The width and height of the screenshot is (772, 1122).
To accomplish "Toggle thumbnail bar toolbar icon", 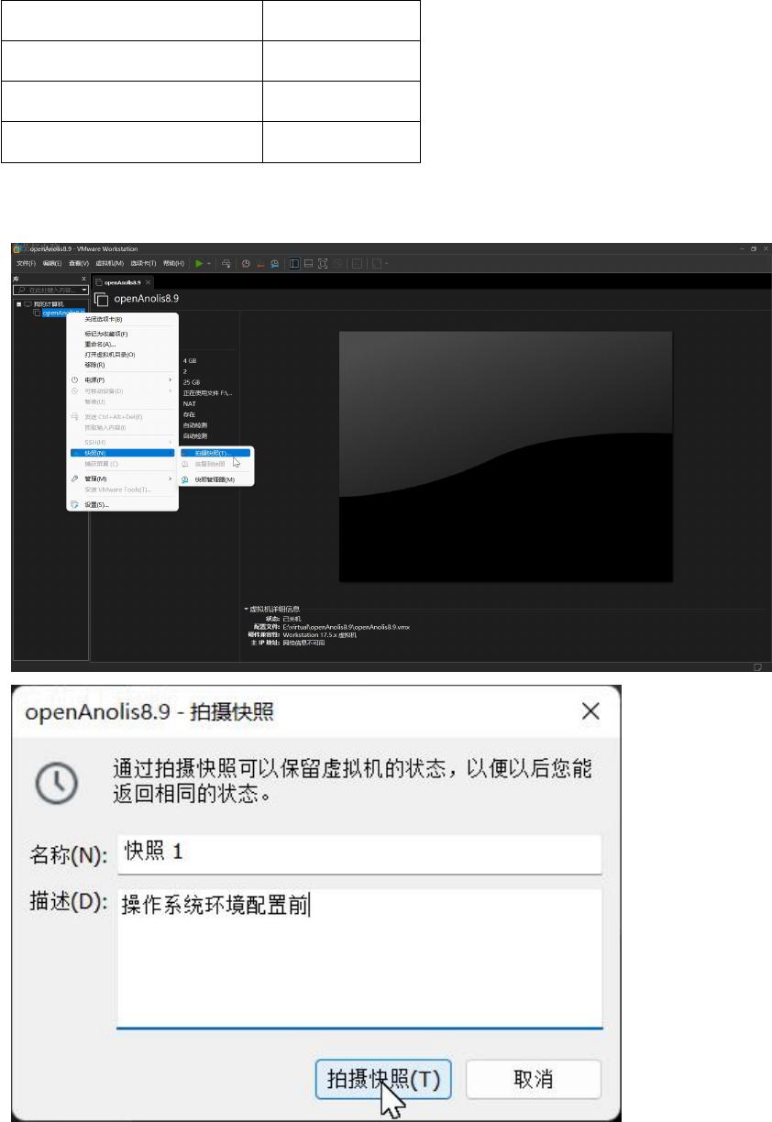I will tap(309, 263).
